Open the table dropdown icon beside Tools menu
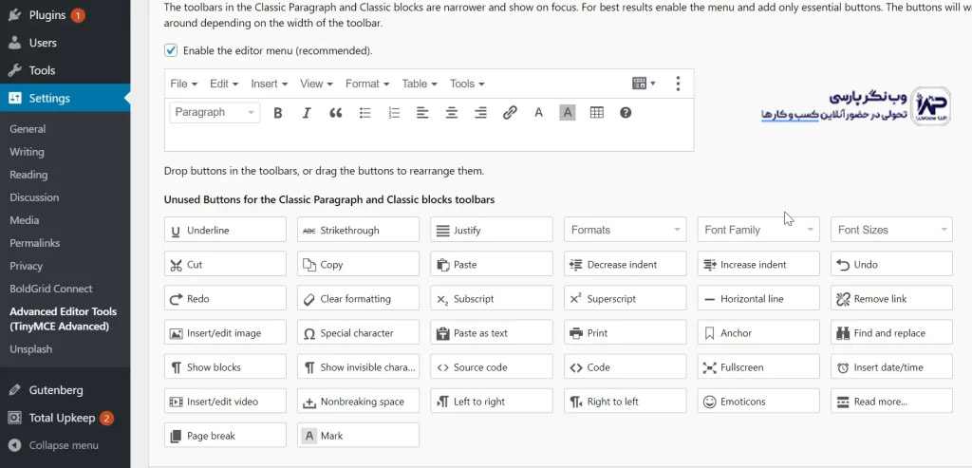The width and height of the screenshot is (972, 468). tap(644, 84)
